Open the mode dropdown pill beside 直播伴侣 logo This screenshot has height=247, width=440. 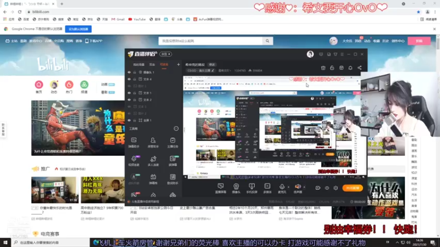[x=166, y=54]
